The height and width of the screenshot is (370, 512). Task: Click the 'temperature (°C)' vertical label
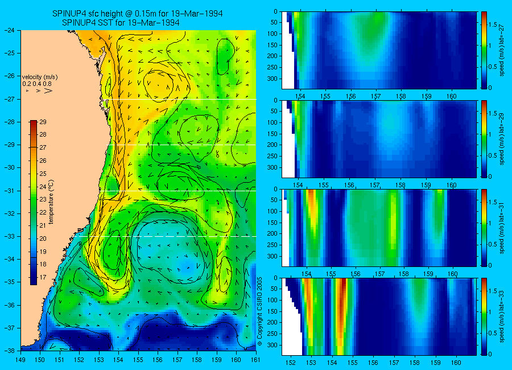tap(51, 202)
